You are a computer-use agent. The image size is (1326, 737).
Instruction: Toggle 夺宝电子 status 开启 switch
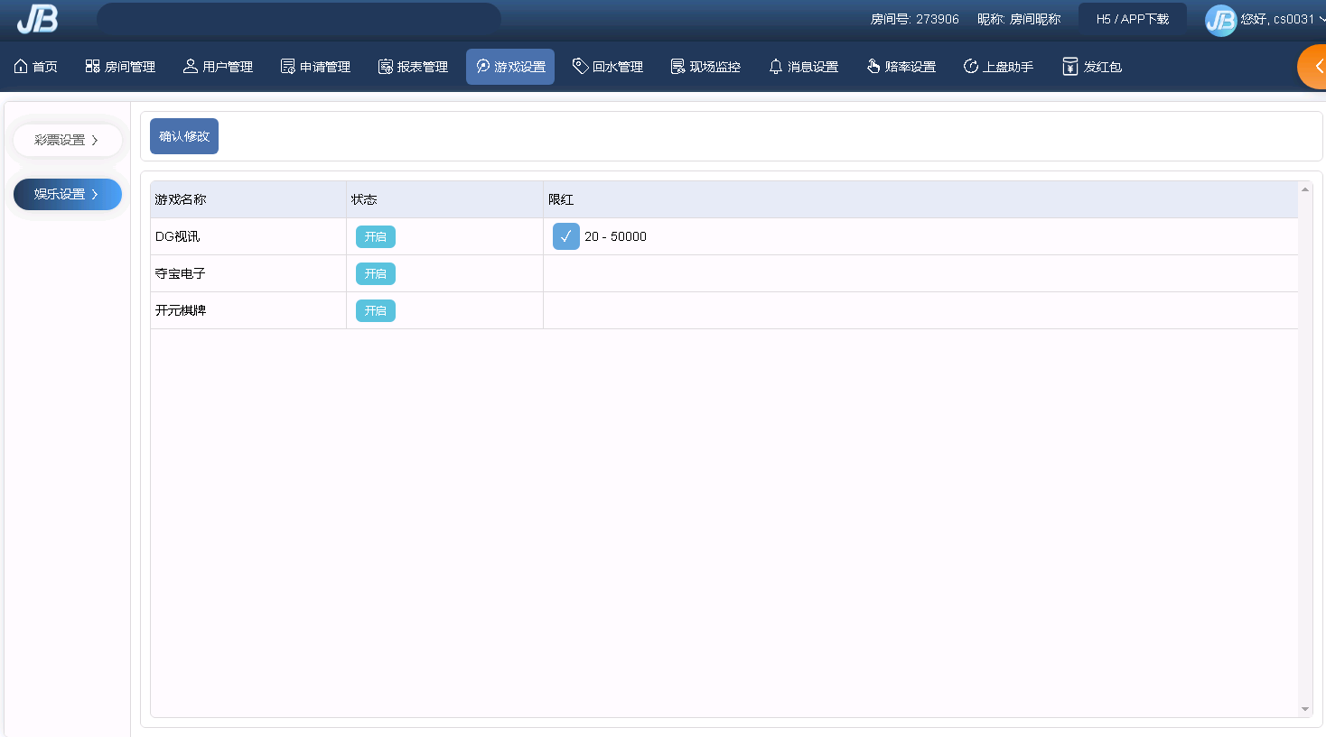375,274
